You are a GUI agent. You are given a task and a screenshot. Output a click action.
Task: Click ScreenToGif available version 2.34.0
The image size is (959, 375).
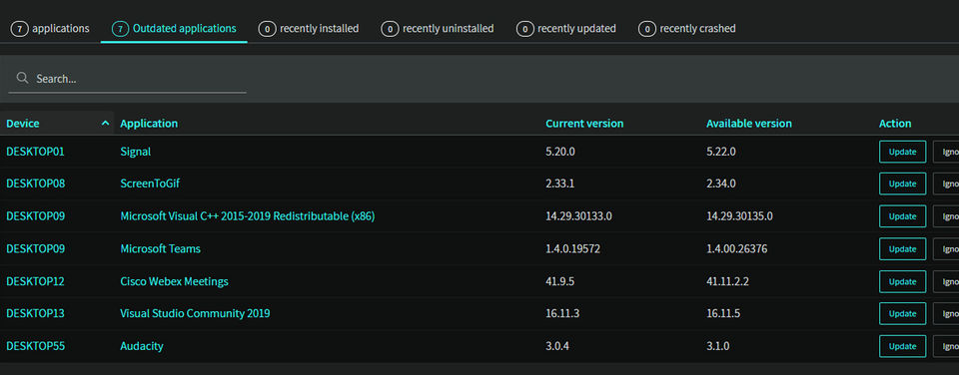coord(721,184)
